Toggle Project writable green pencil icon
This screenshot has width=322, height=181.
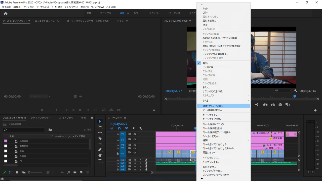tap(5, 172)
